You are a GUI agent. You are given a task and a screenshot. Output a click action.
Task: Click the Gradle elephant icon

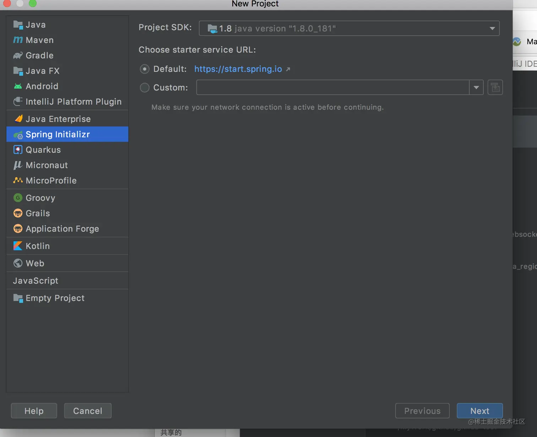[18, 55]
